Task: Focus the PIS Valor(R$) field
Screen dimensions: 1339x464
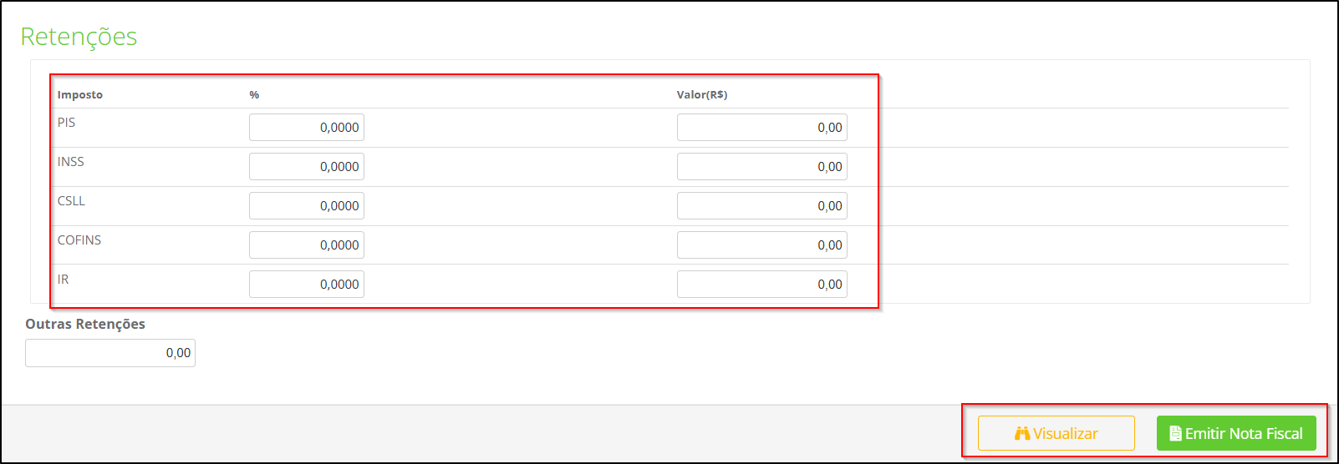Action: [761, 128]
